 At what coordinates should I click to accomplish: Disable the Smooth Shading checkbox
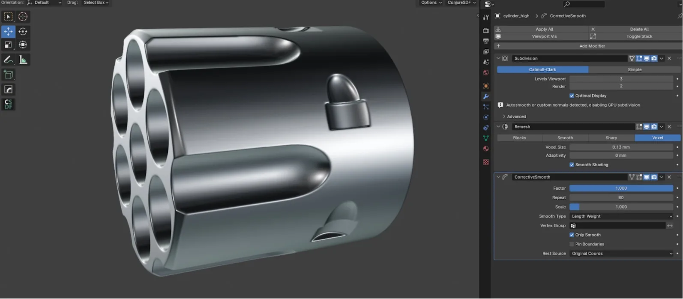point(572,164)
